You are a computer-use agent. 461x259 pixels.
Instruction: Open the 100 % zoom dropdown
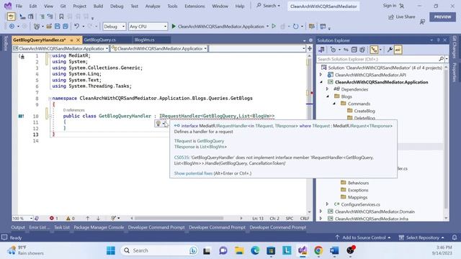pyautogui.click(x=22, y=218)
